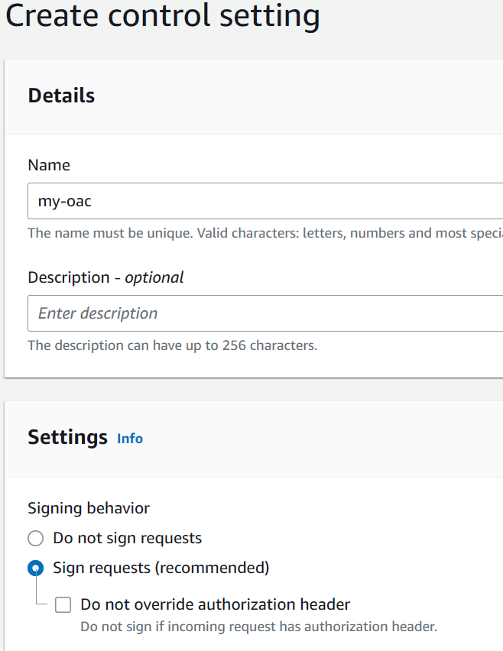503x651 pixels.
Task: Click the 'Do not override authorization header' label
Action: click(x=215, y=604)
